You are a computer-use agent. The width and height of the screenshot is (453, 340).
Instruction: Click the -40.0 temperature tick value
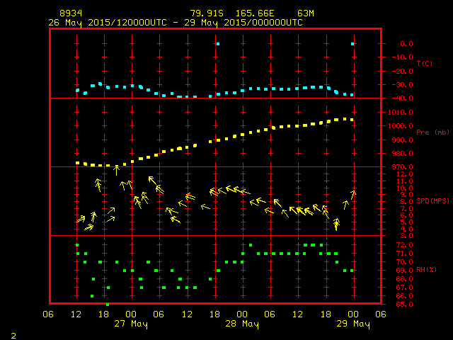[403, 98]
